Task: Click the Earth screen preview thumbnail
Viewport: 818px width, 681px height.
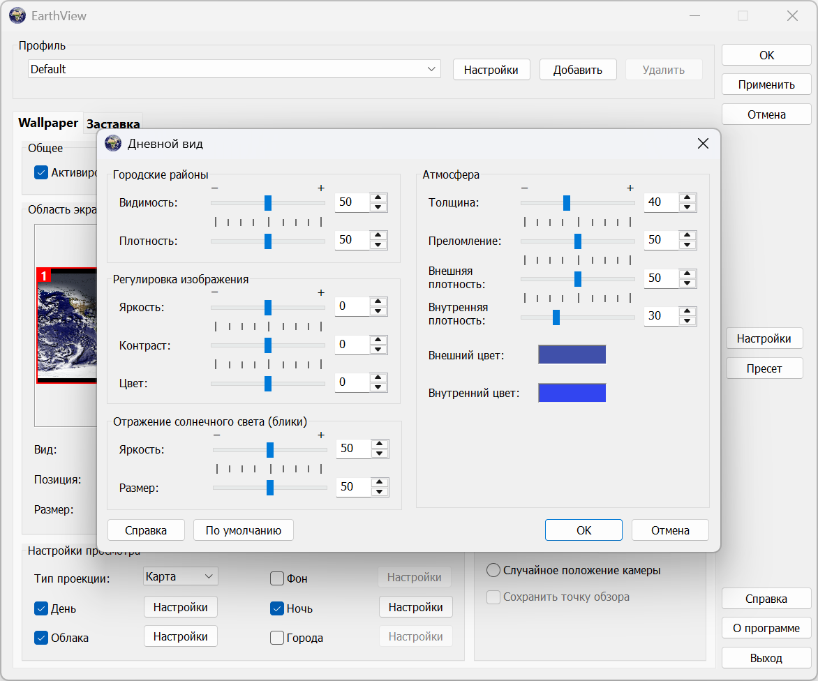Action: pyautogui.click(x=67, y=325)
